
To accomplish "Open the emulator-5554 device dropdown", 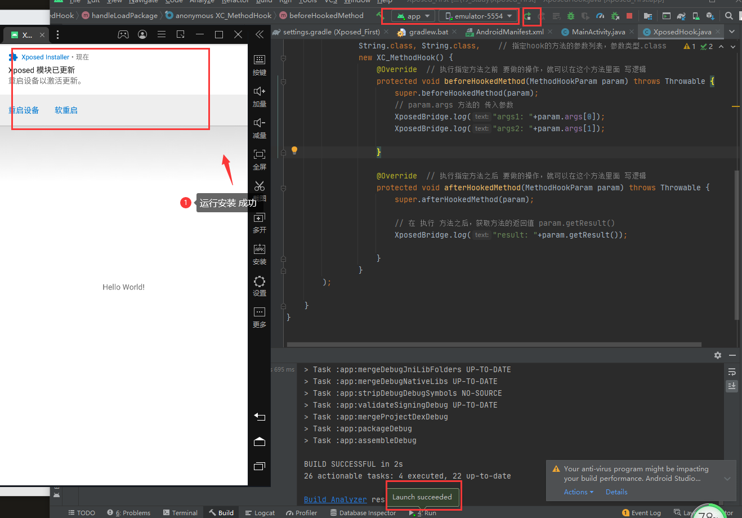I will coord(479,16).
